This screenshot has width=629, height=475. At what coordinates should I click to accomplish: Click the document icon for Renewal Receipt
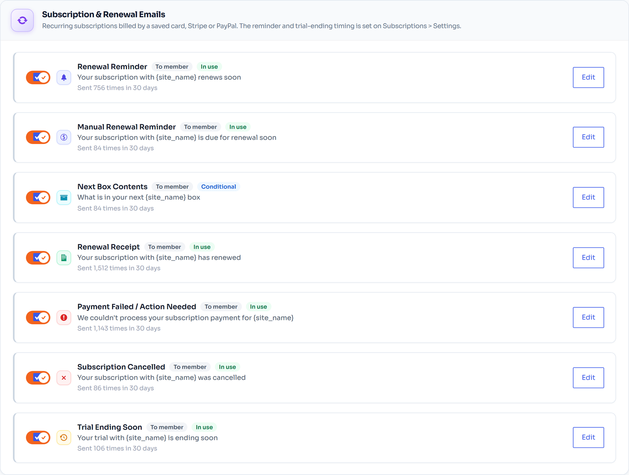[64, 258]
